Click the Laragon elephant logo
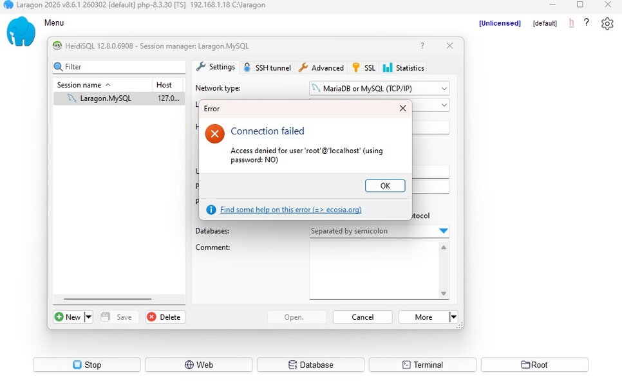 click(21, 31)
